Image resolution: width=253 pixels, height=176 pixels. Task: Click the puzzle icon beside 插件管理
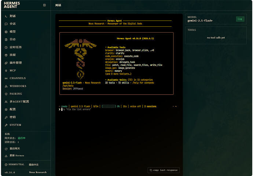6,63
